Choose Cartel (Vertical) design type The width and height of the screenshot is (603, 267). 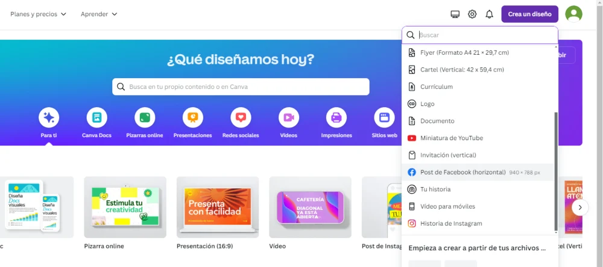click(x=477, y=70)
